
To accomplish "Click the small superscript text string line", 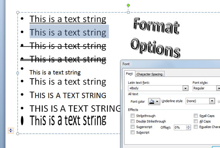I will pyautogui.click(x=55, y=72).
